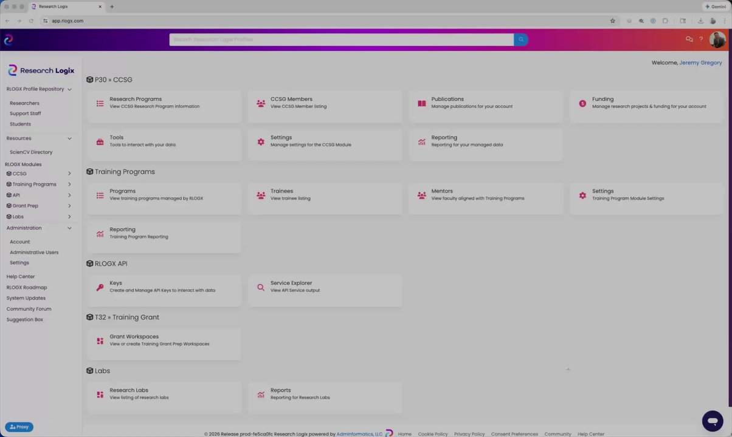This screenshot has height=437, width=732.
Task: Open the chat support widget button
Action: click(x=713, y=421)
